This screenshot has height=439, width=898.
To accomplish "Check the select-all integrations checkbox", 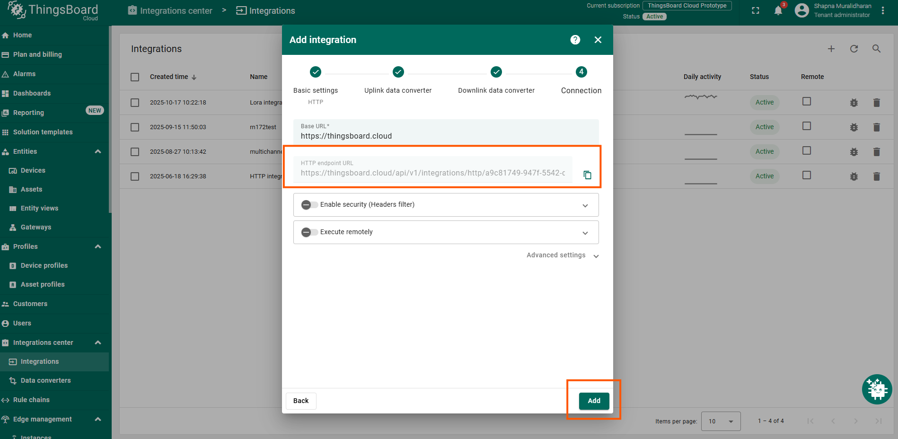I will pos(135,77).
